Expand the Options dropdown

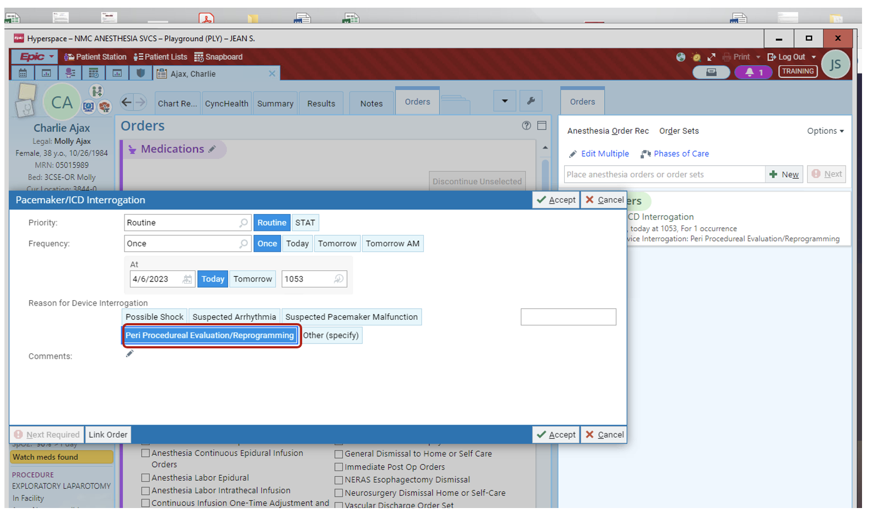point(825,131)
